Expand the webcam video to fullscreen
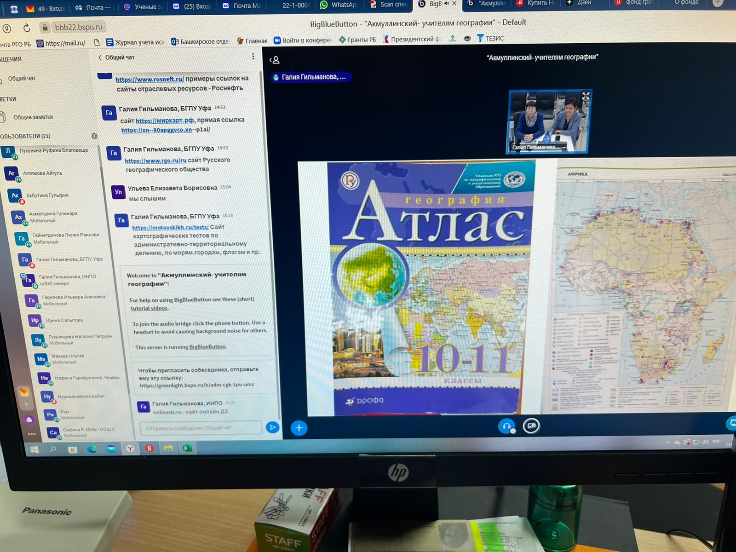Screen dimensions: 736x552 (x=585, y=96)
